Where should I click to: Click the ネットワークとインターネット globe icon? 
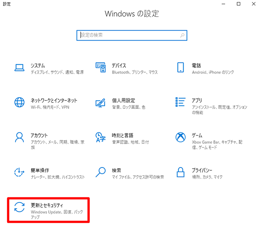click(20, 102)
